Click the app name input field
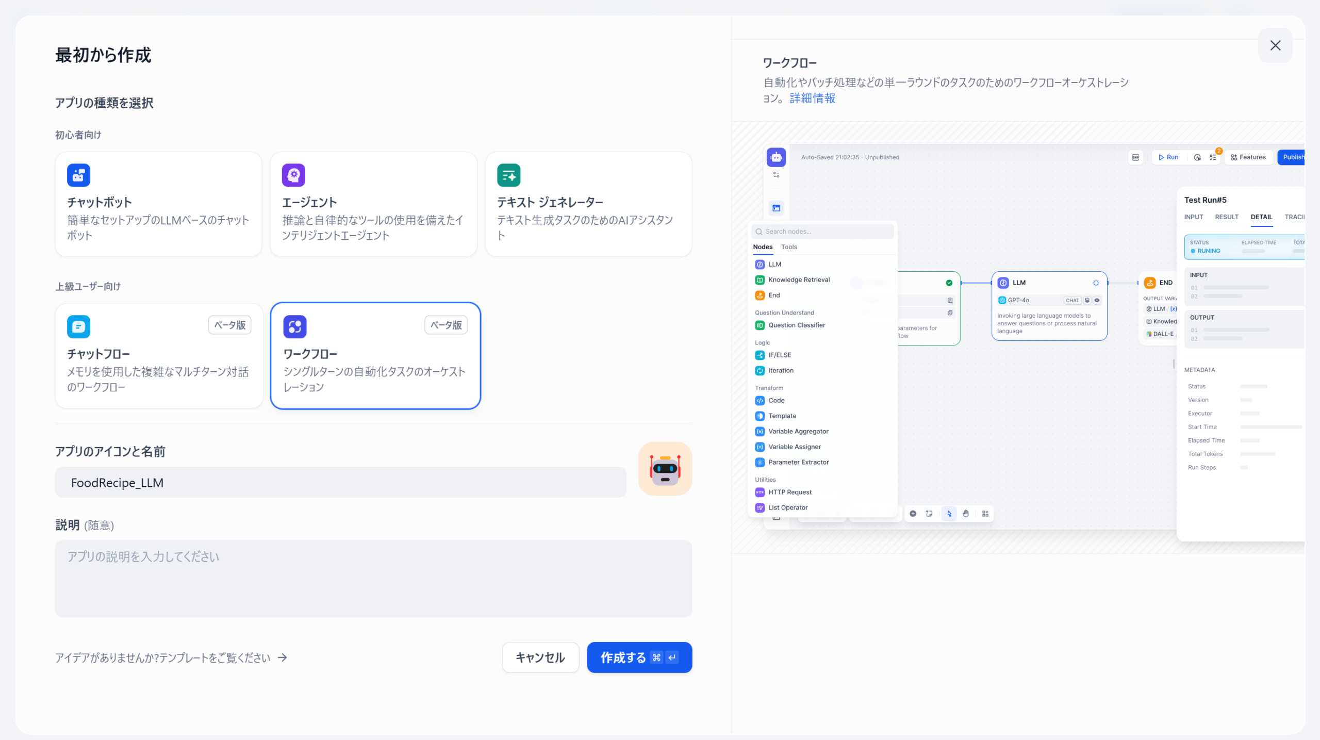Image resolution: width=1320 pixels, height=740 pixels. (340, 483)
